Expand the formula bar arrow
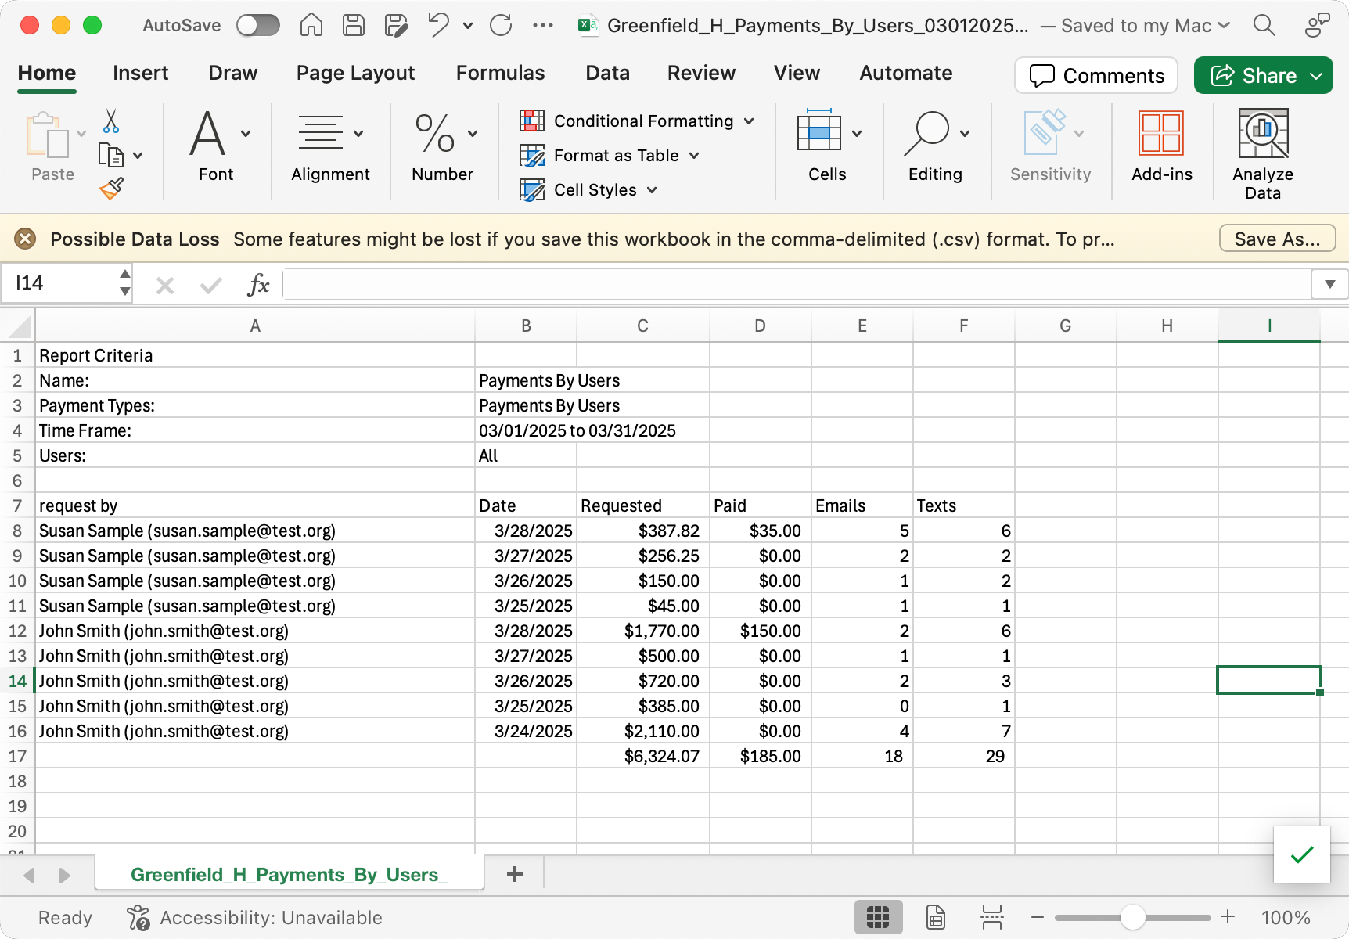This screenshot has height=939, width=1349. (x=1329, y=284)
